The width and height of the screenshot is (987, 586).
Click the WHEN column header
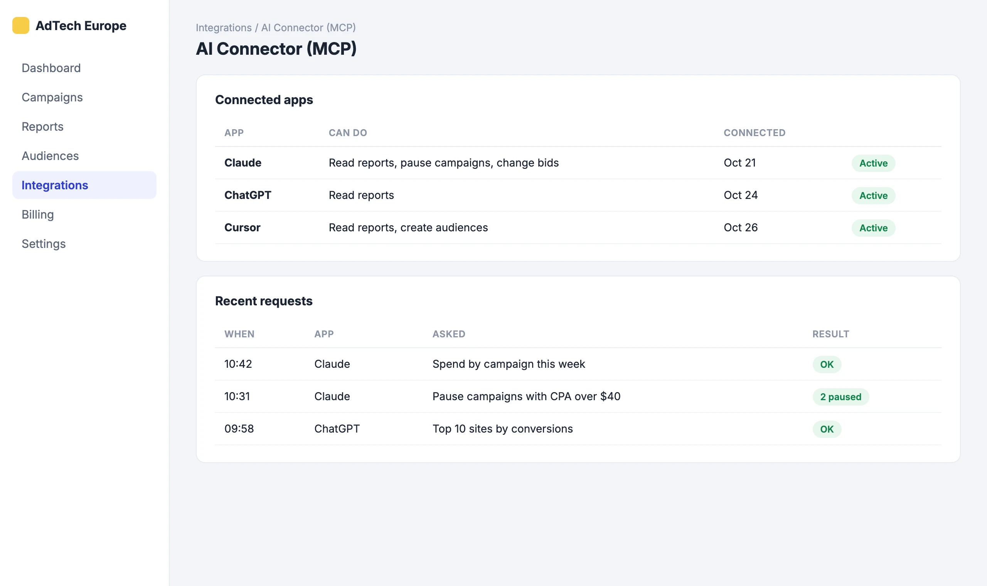click(239, 334)
